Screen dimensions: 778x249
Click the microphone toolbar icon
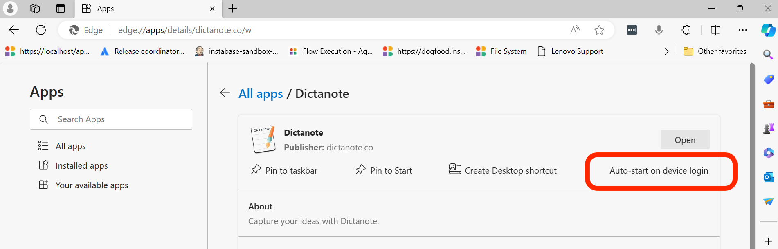pos(659,30)
